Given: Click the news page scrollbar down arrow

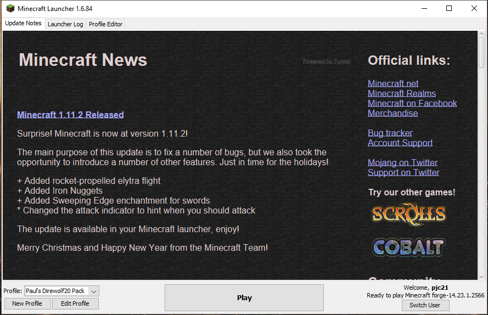Looking at the screenshot, I should tap(481, 276).
